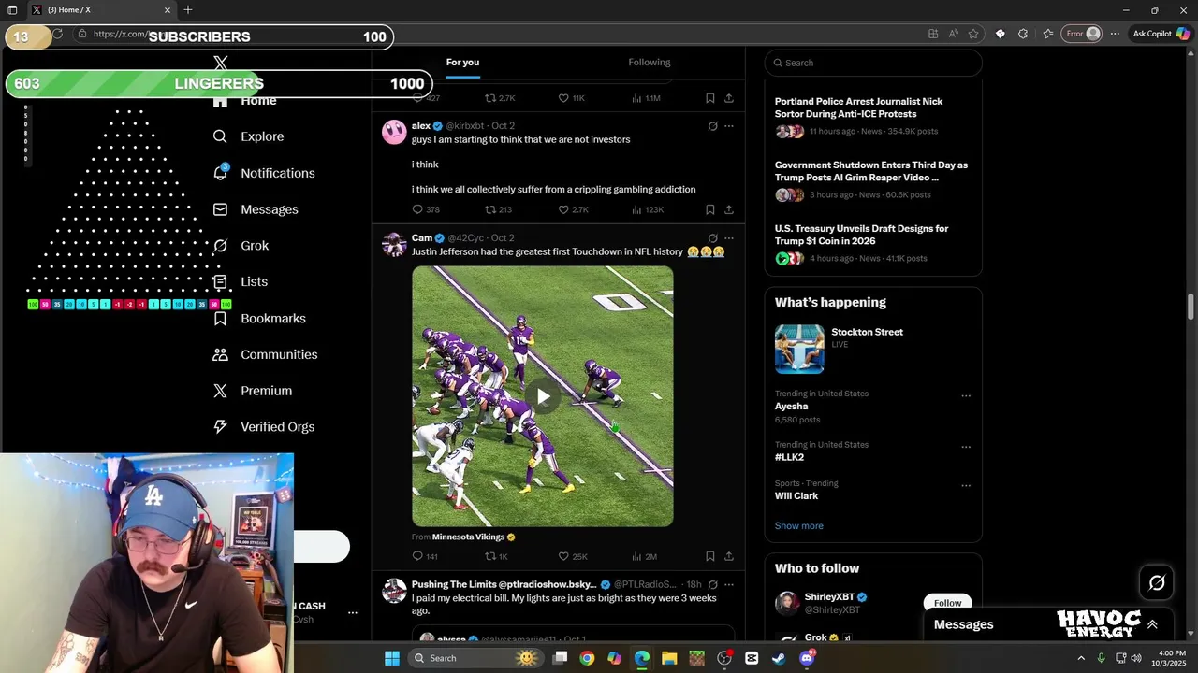
Task: Open more options for #LLK2 trend
Action: pyautogui.click(x=966, y=447)
